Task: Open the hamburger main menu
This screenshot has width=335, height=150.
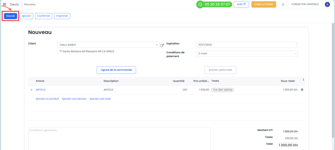Action: coord(5,4)
